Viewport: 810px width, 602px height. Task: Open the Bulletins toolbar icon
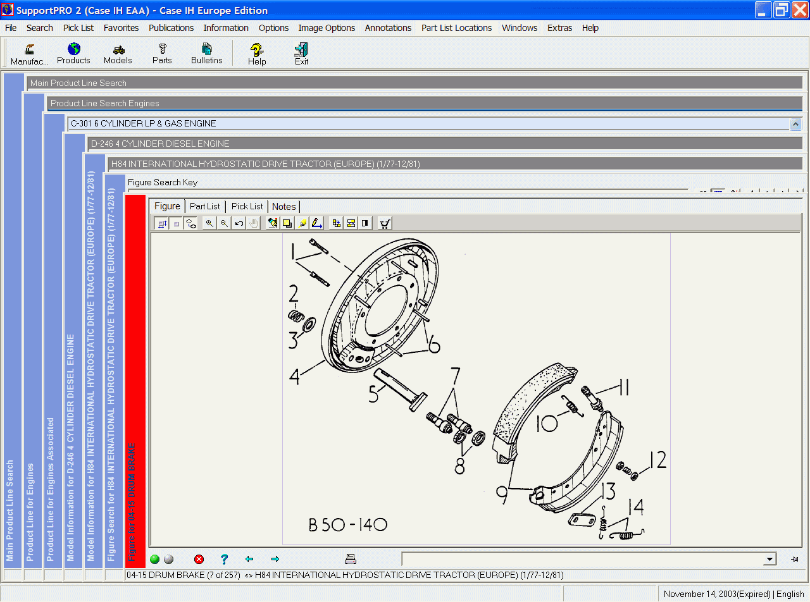pyautogui.click(x=206, y=52)
